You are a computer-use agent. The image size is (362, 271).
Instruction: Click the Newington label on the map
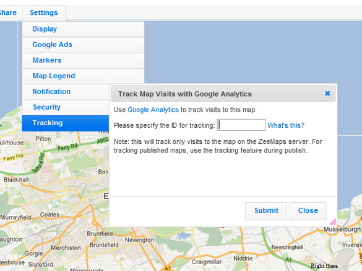click(139, 240)
